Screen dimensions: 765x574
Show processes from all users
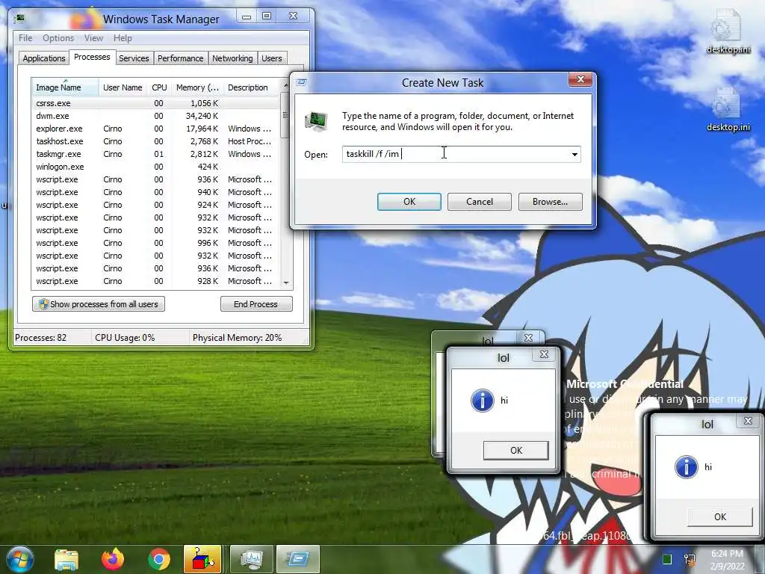click(x=99, y=304)
